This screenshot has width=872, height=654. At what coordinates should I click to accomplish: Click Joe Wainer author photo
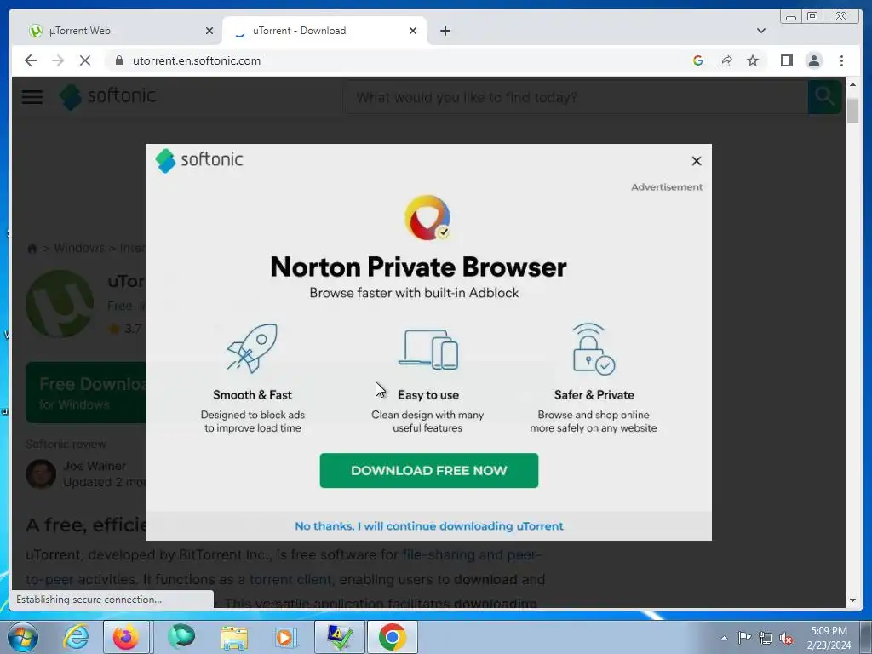(x=41, y=473)
